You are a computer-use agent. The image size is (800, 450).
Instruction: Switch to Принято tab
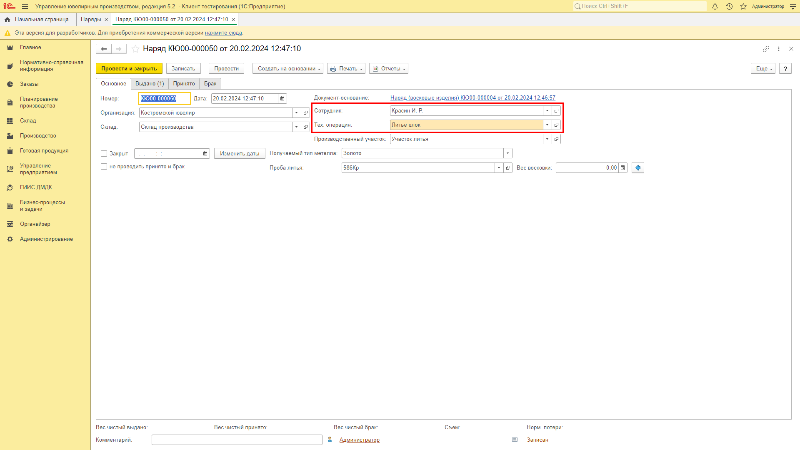(x=184, y=84)
